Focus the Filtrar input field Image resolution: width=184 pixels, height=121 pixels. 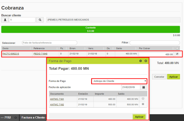point(155,43)
